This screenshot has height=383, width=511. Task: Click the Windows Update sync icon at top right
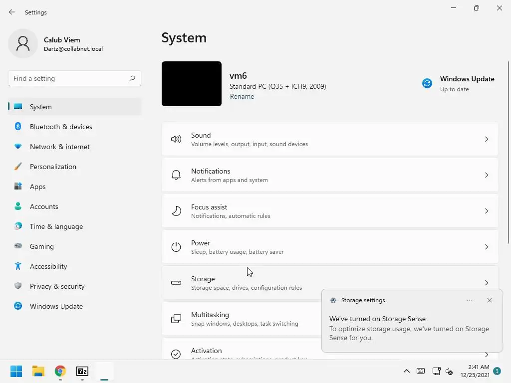coord(427,83)
